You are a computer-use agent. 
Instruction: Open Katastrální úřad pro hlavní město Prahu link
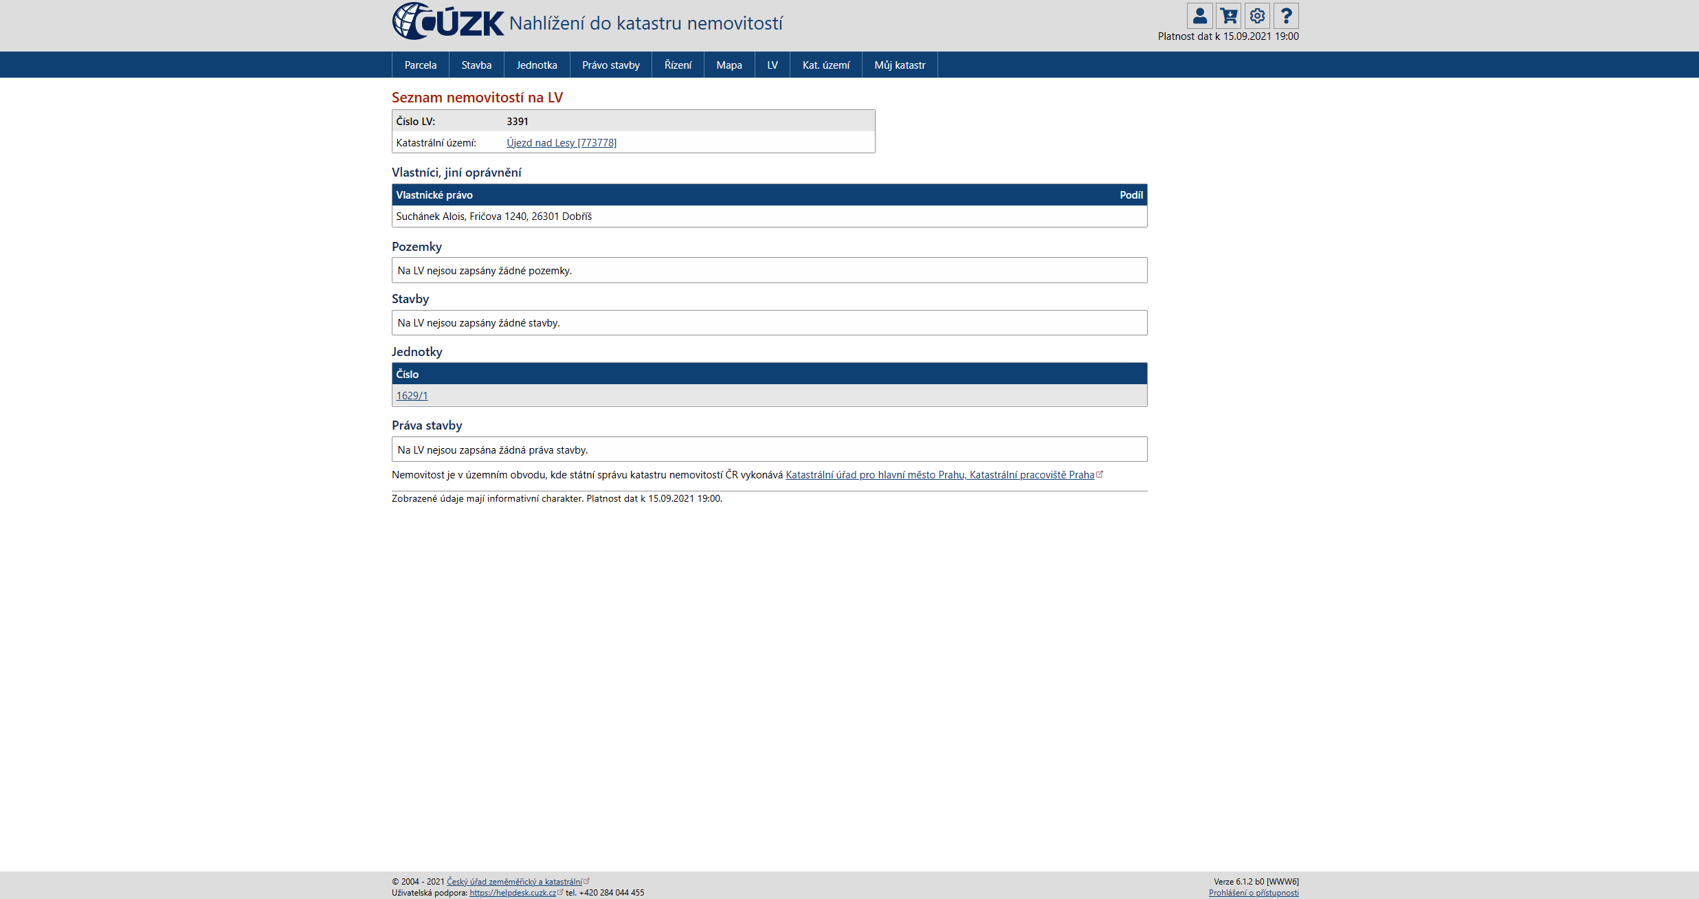(940, 475)
